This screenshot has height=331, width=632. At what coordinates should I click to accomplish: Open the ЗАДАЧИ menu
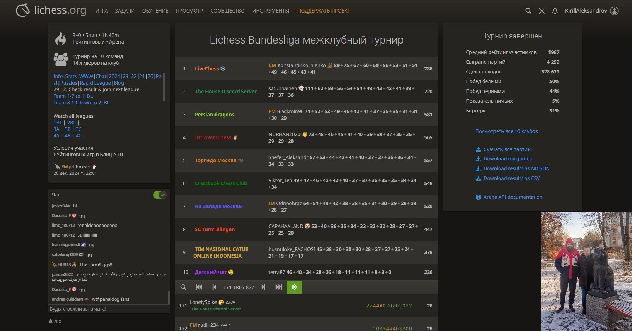(125, 11)
